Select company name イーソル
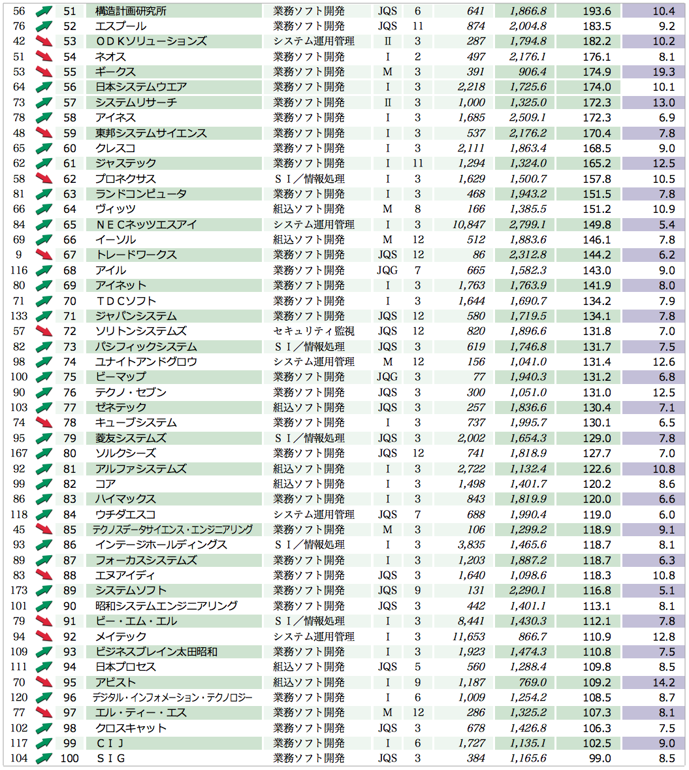This screenshot has width=689, height=770. coord(116,240)
